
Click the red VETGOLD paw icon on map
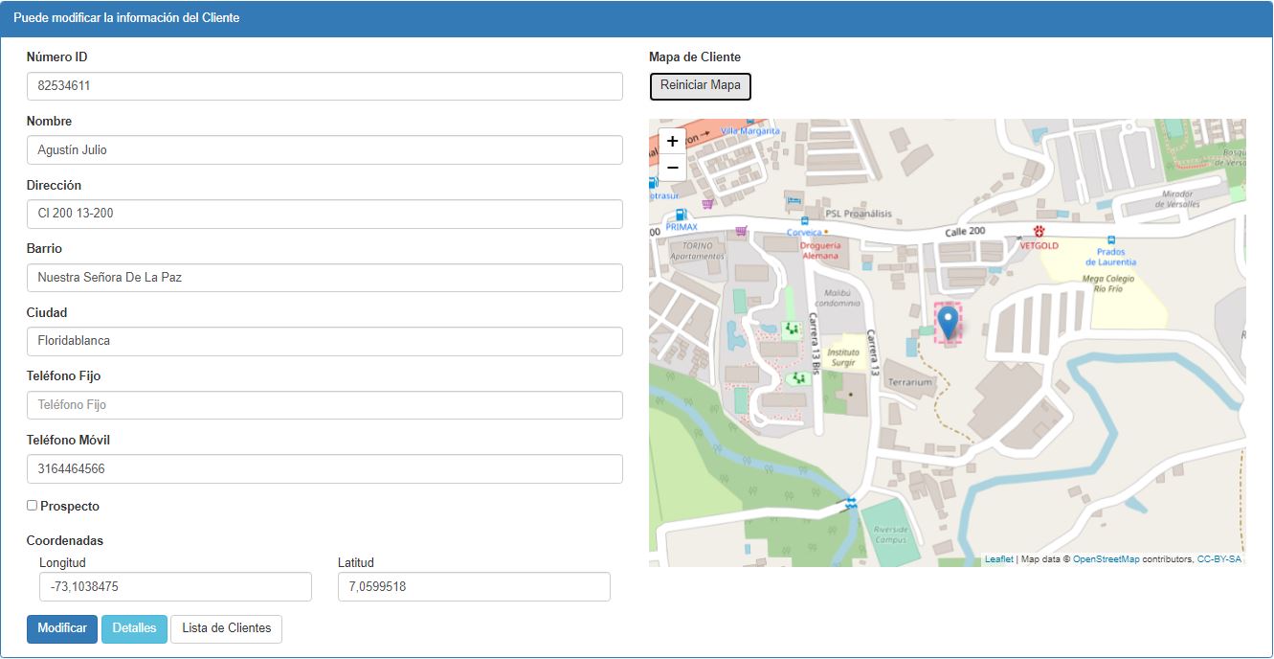click(x=1039, y=232)
